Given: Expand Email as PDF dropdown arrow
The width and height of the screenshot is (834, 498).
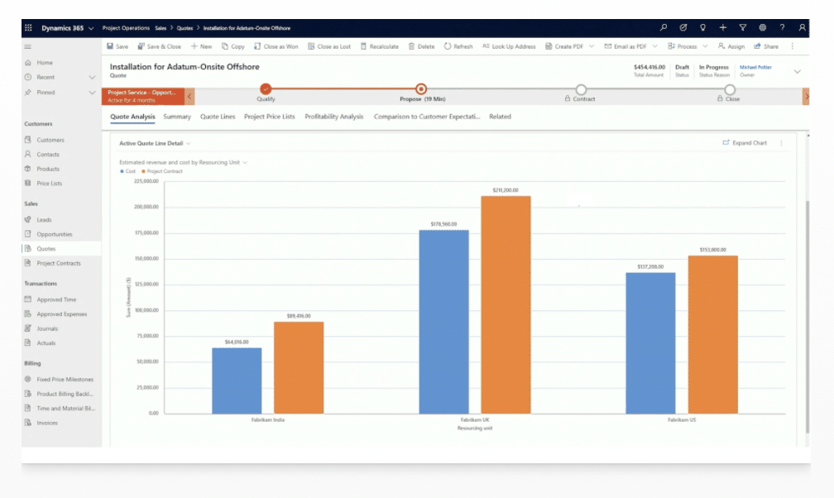Looking at the screenshot, I should 654,46.
